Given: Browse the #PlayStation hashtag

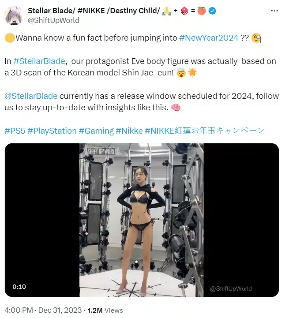Looking at the screenshot, I should tap(52, 131).
